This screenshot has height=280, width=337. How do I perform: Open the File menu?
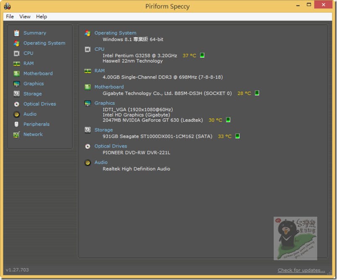pos(10,16)
